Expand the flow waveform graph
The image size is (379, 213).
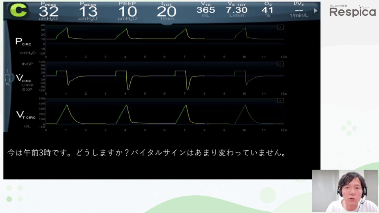click(x=280, y=64)
